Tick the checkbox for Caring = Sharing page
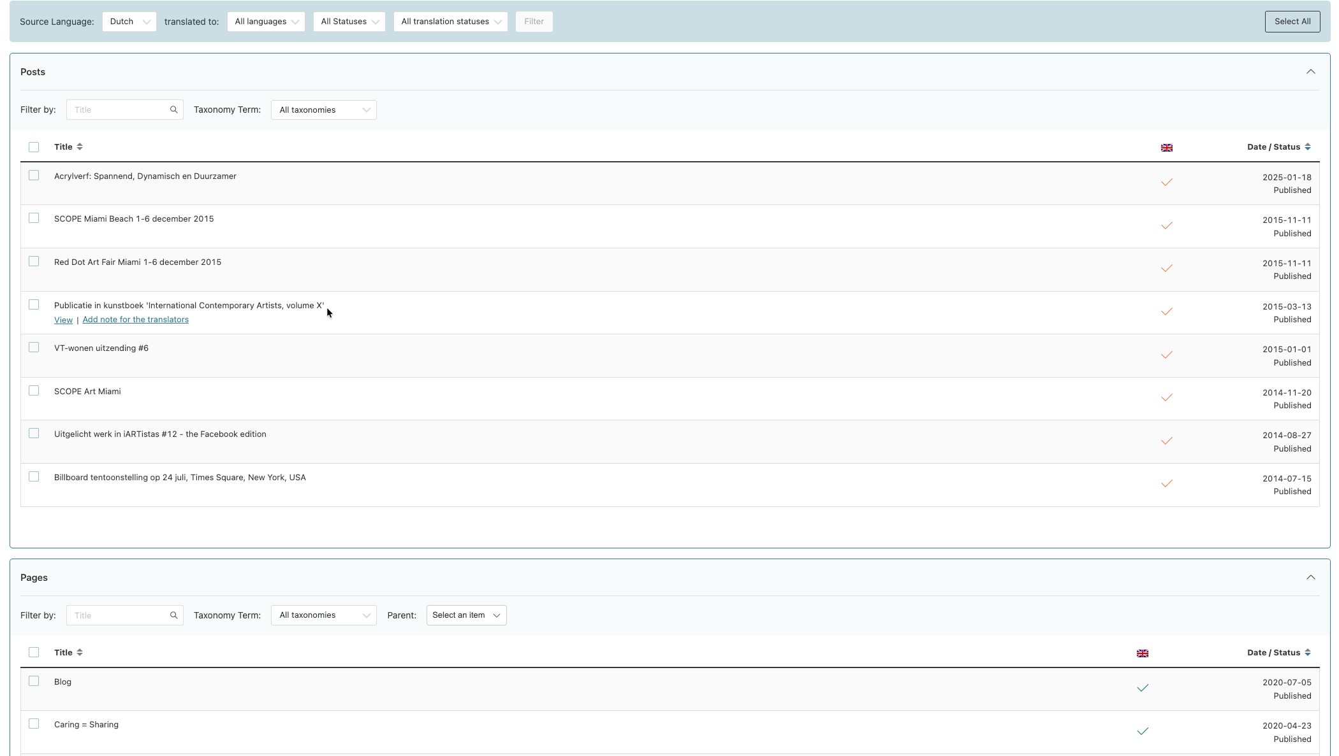This screenshot has width=1339, height=756. point(34,724)
